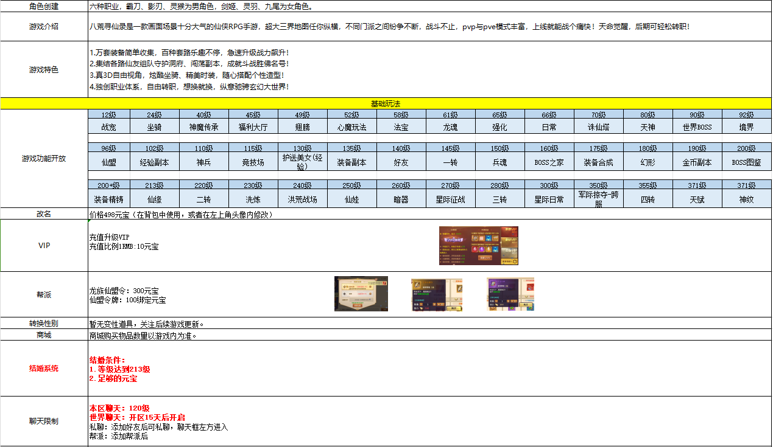Select the 游戏功能开放 merged cell
This screenshot has width=773, height=447.
coord(44,159)
